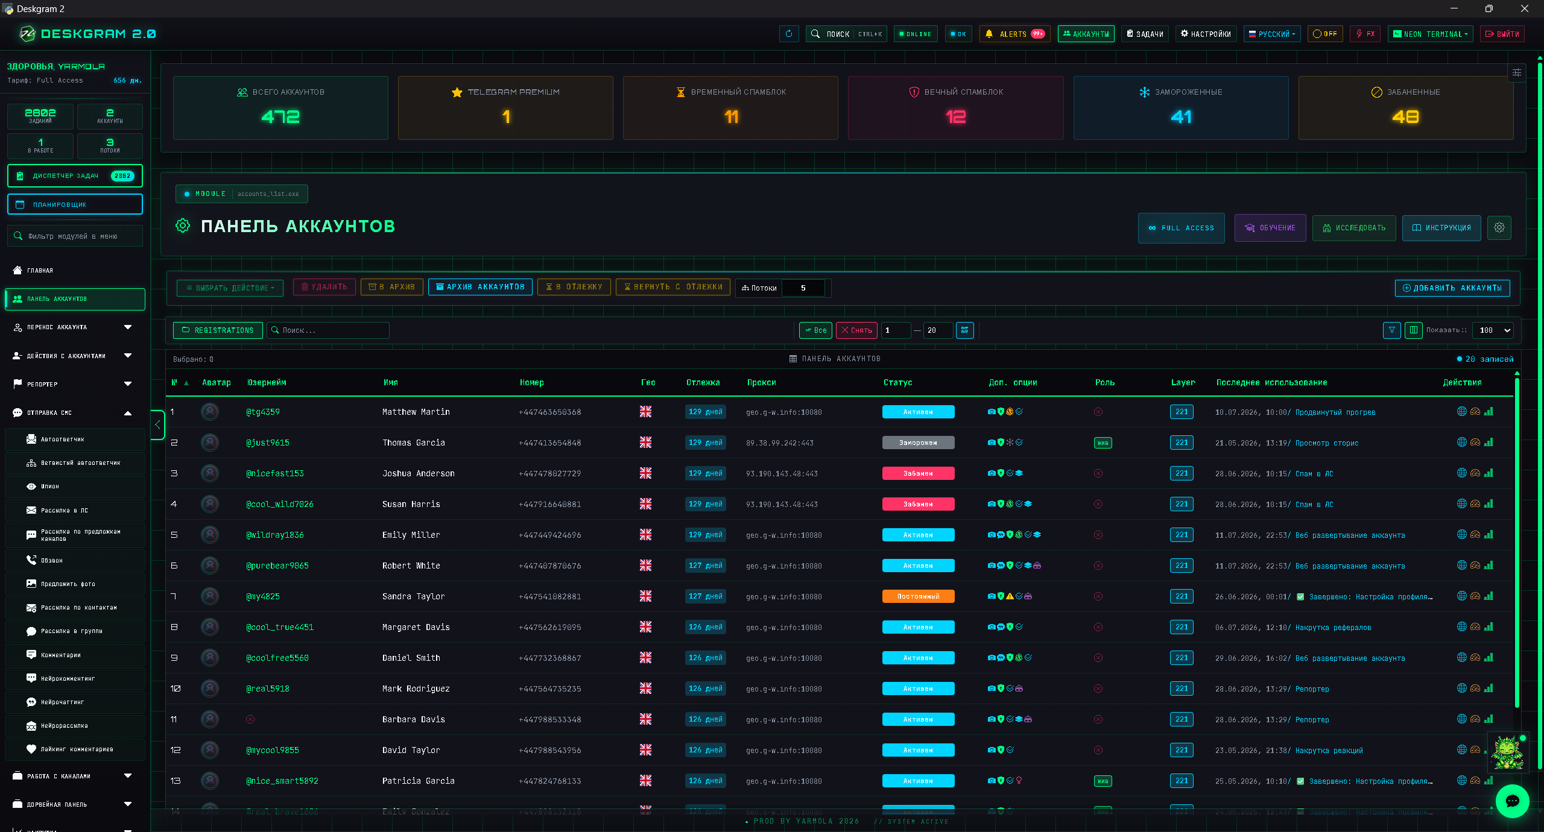The image size is (1544, 832).
Task: Open panel settings gear beside Инструкция
Action: pos(1499,227)
